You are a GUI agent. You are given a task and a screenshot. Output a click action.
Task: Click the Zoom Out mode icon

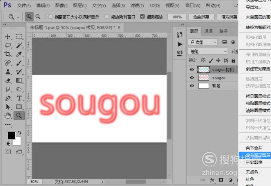pos(38,17)
